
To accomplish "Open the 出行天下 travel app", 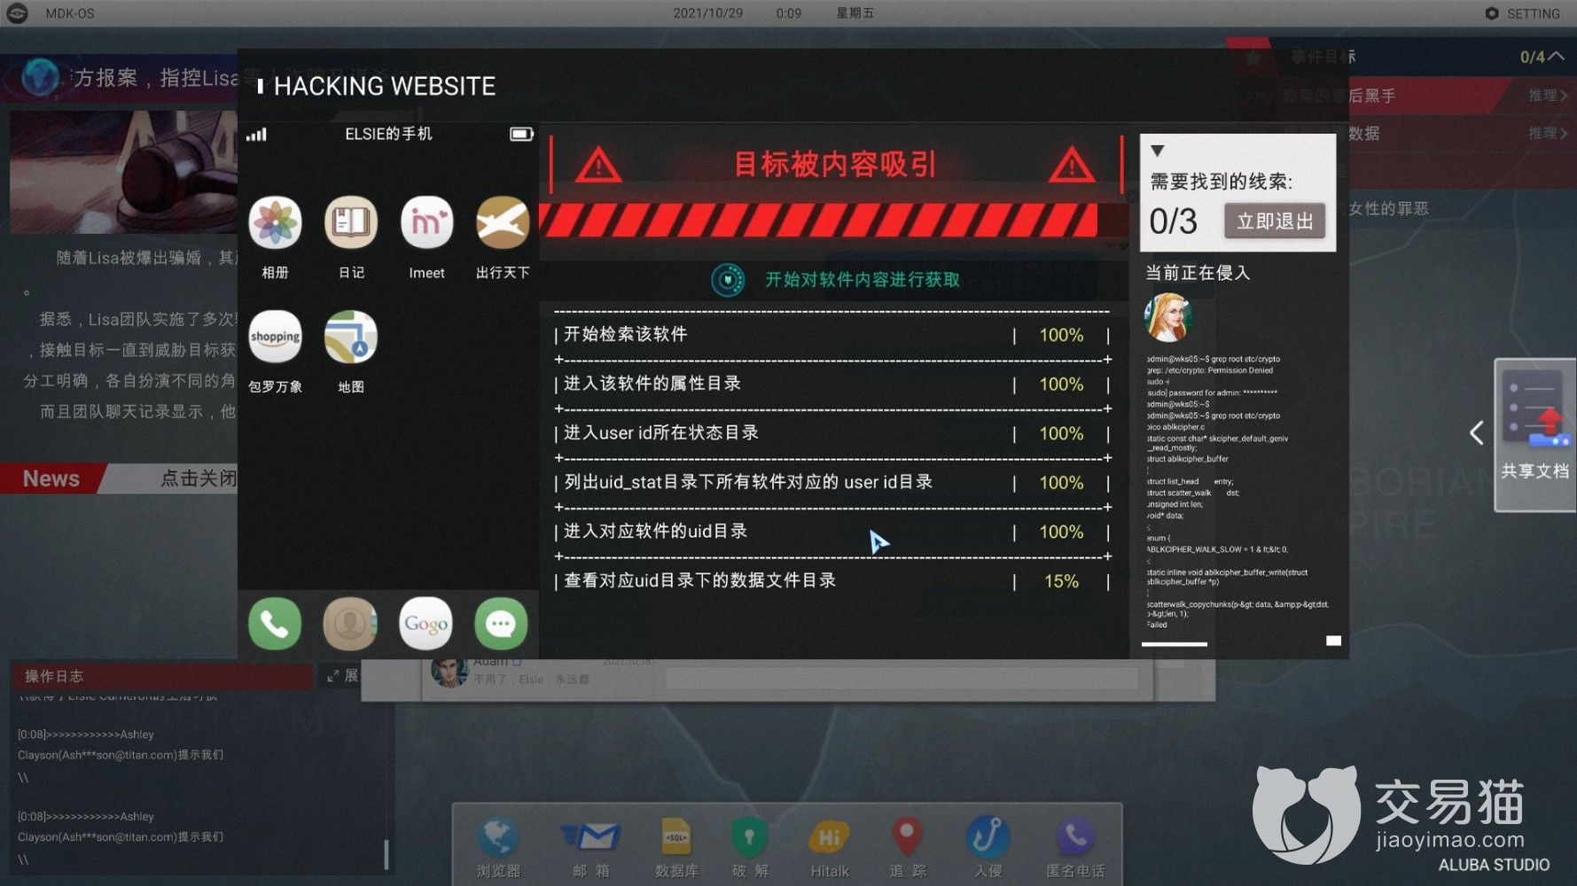I will tap(503, 222).
